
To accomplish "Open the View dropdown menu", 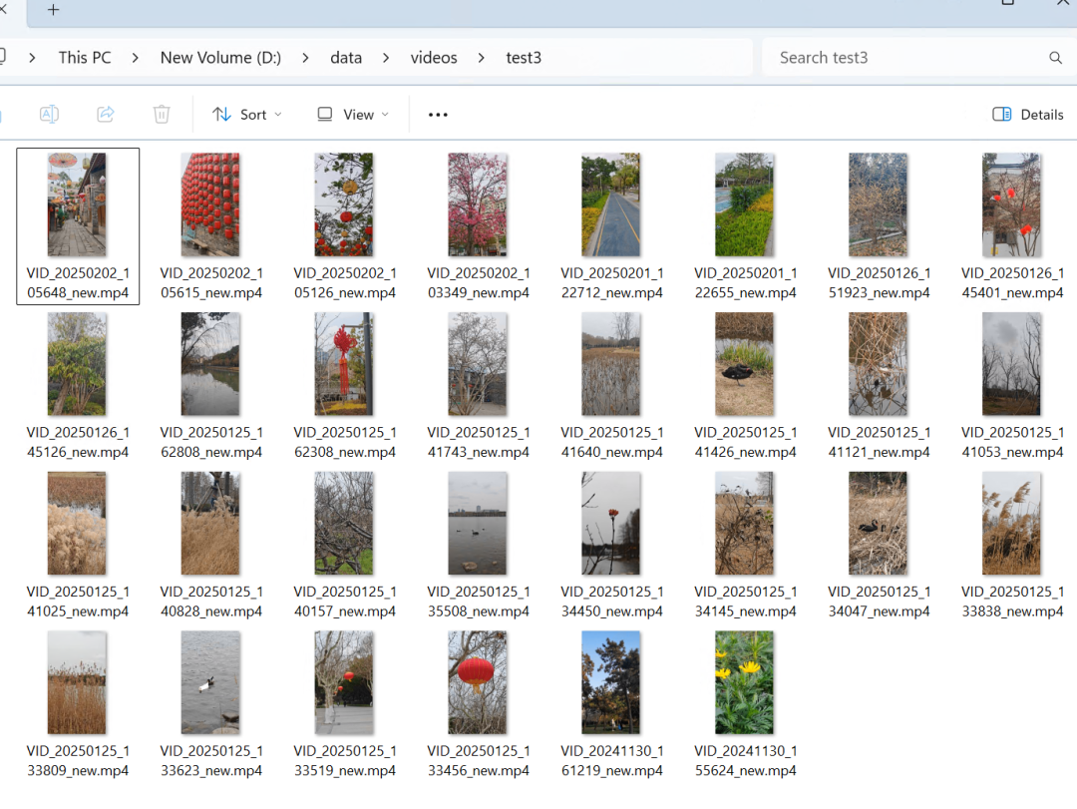I will [x=353, y=115].
